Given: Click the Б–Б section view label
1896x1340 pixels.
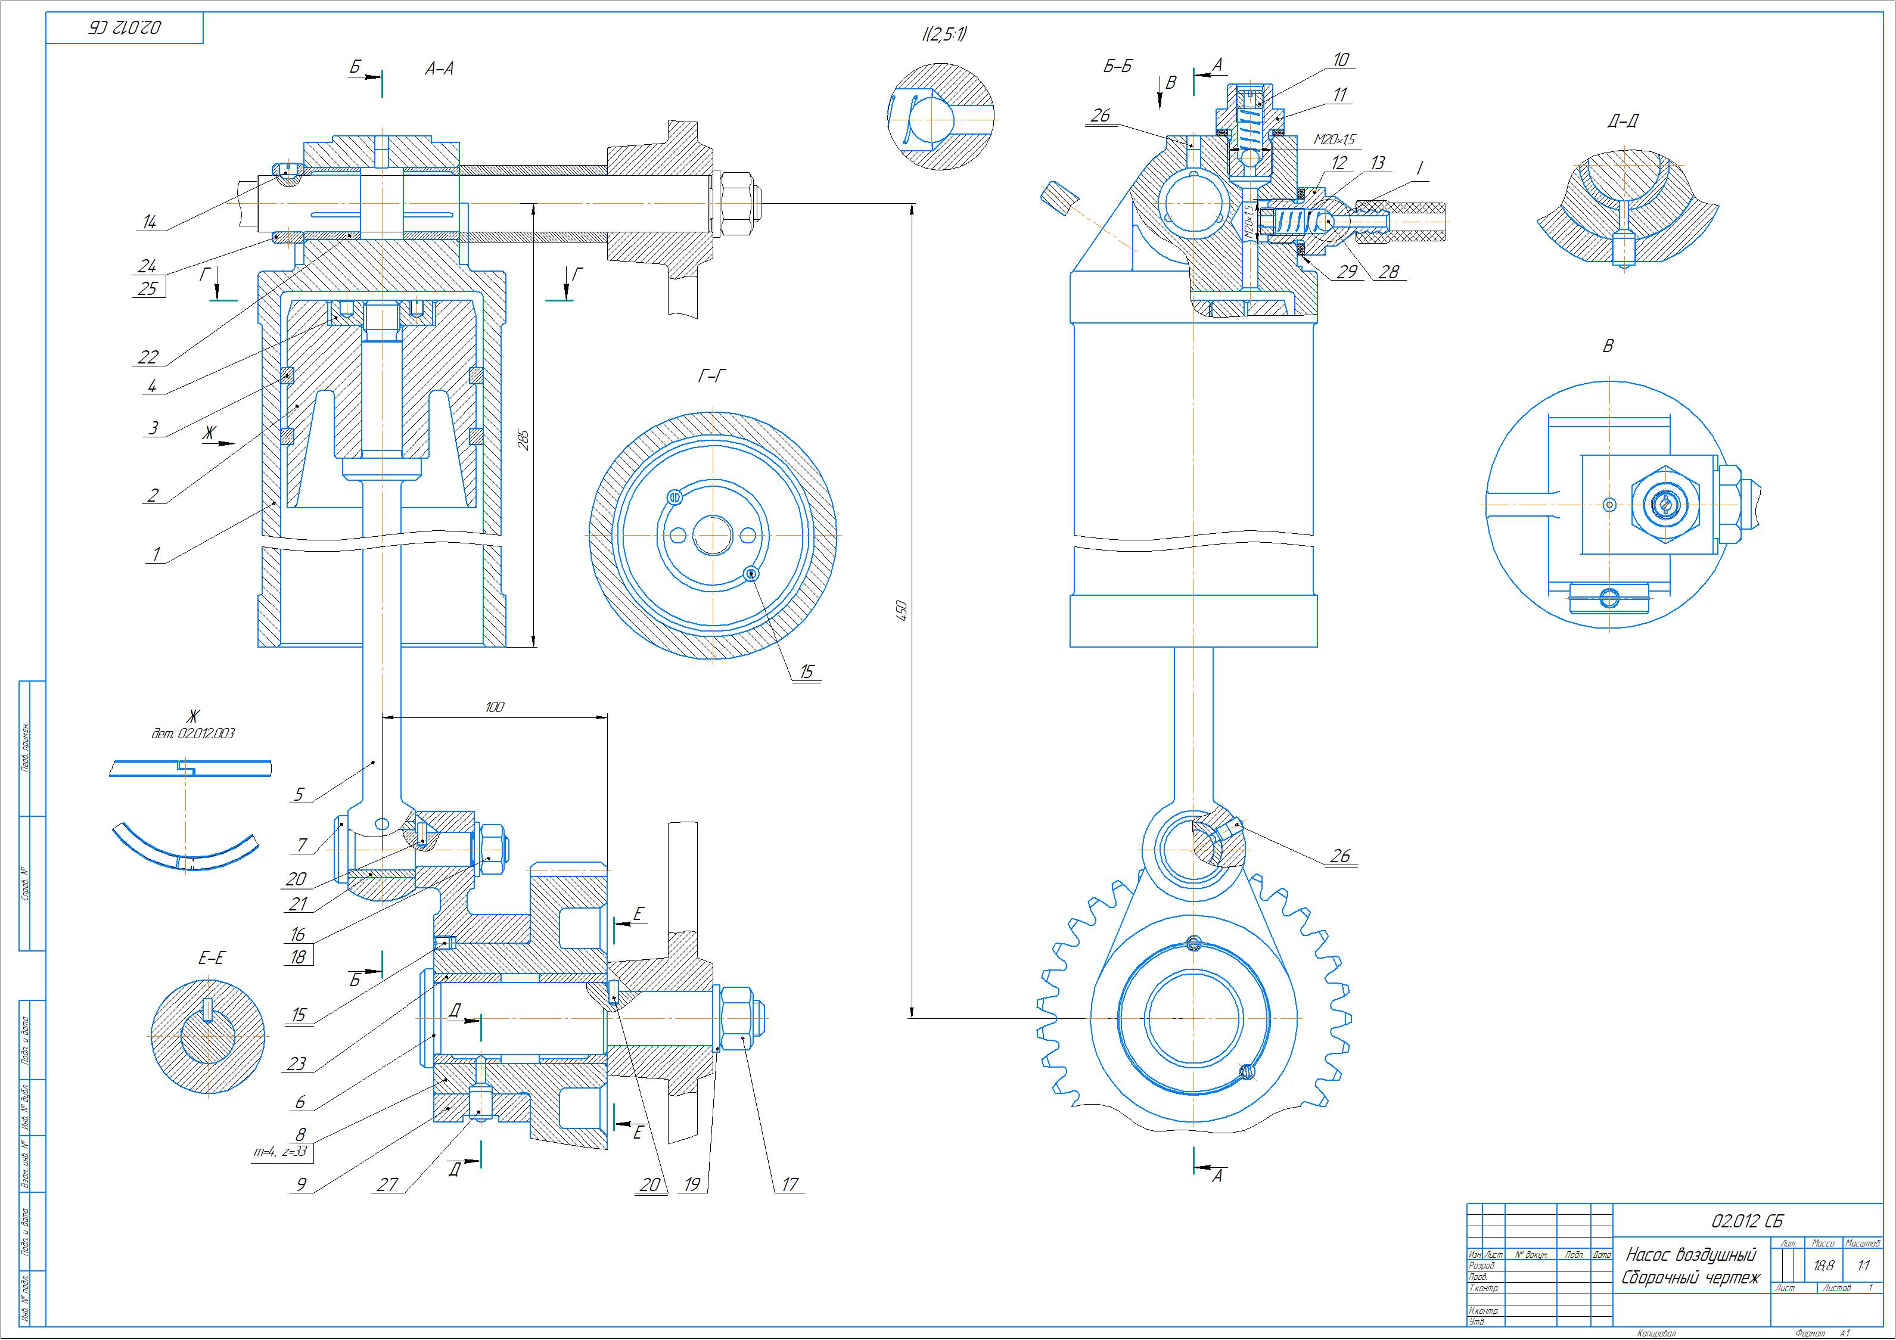Looking at the screenshot, I should pyautogui.click(x=1117, y=67).
